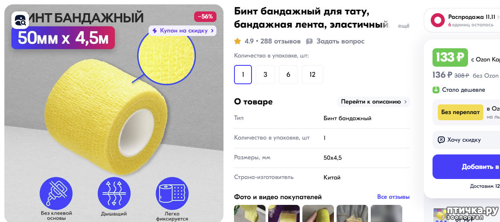Click the Добавить в корзину button
This screenshot has width=500, height=222.
pos(466,167)
